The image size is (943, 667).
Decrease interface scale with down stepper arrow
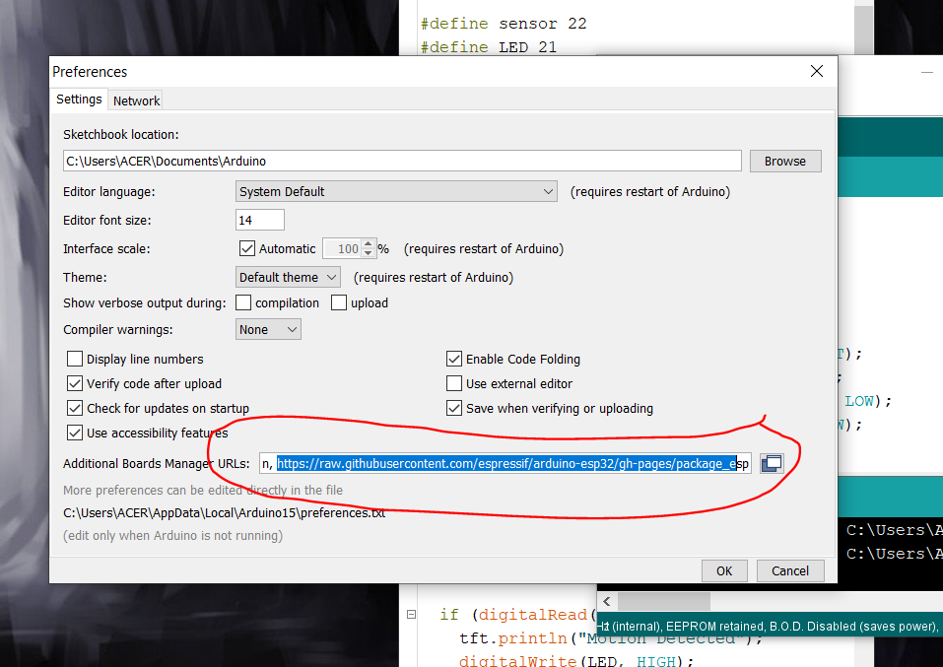coord(369,253)
